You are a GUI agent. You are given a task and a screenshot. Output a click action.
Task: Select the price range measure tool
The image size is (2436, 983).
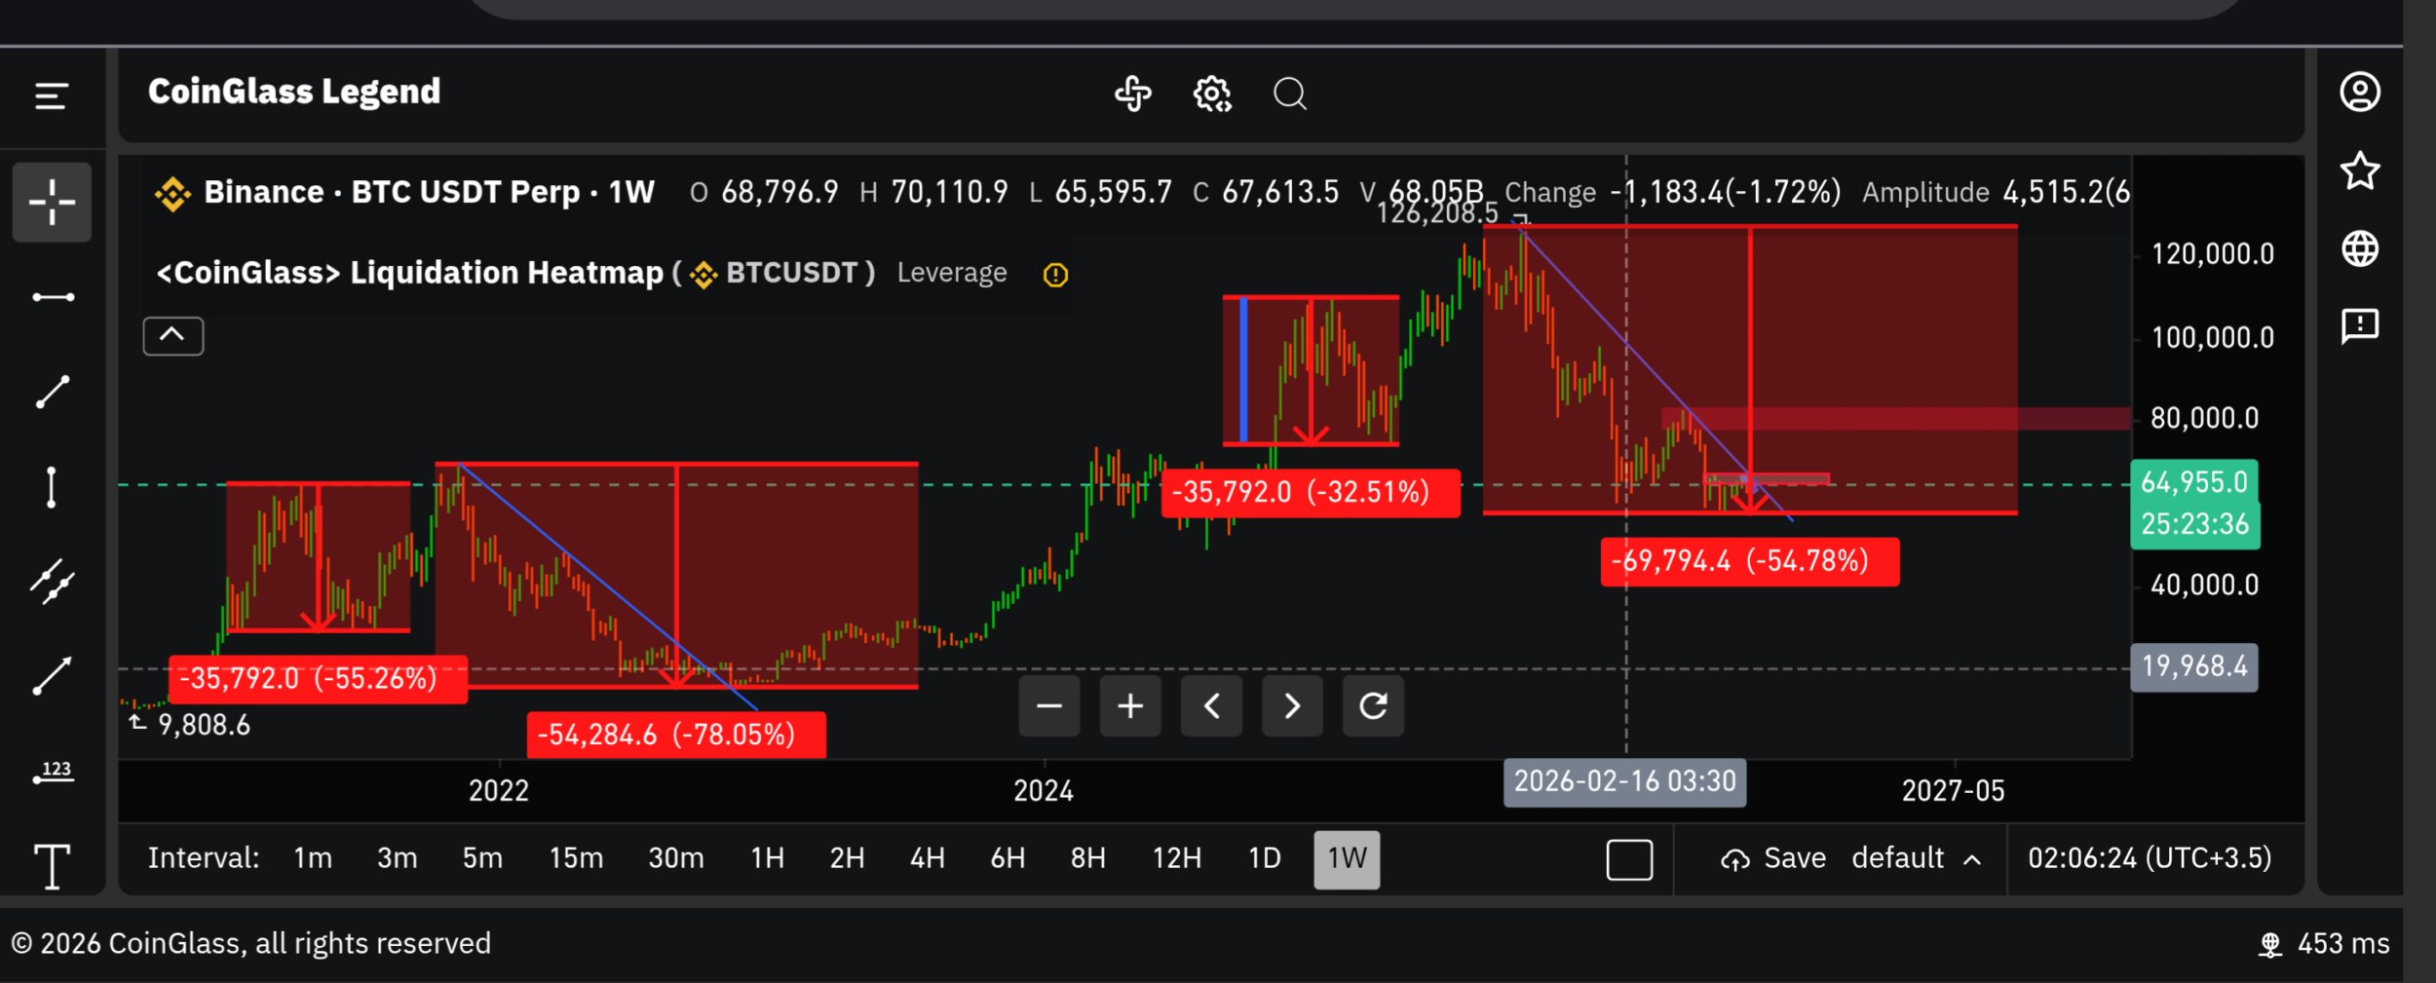tap(54, 773)
